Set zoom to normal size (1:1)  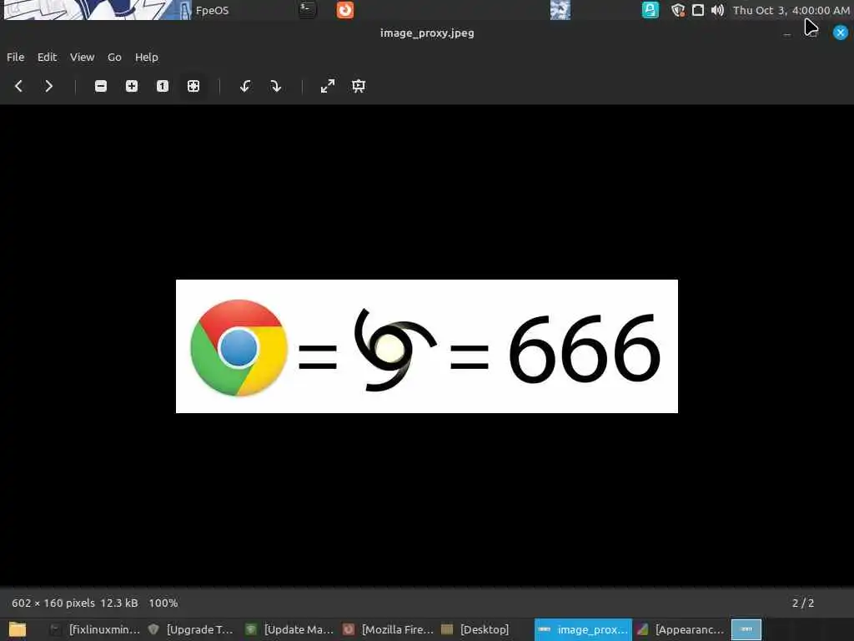tap(163, 86)
